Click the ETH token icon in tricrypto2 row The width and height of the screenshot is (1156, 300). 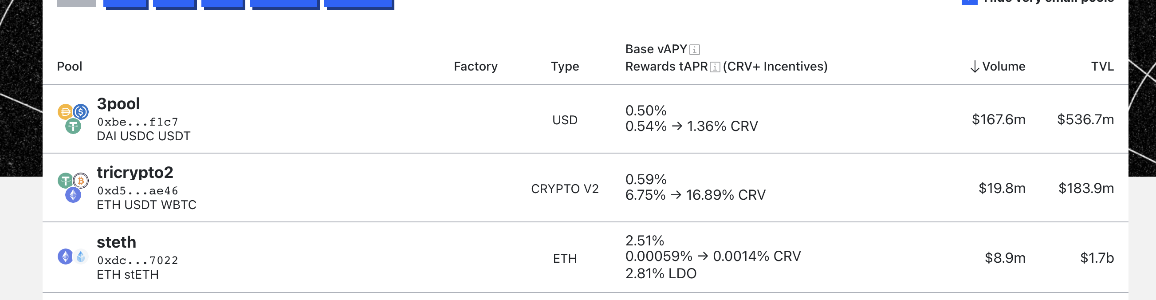pos(73,195)
